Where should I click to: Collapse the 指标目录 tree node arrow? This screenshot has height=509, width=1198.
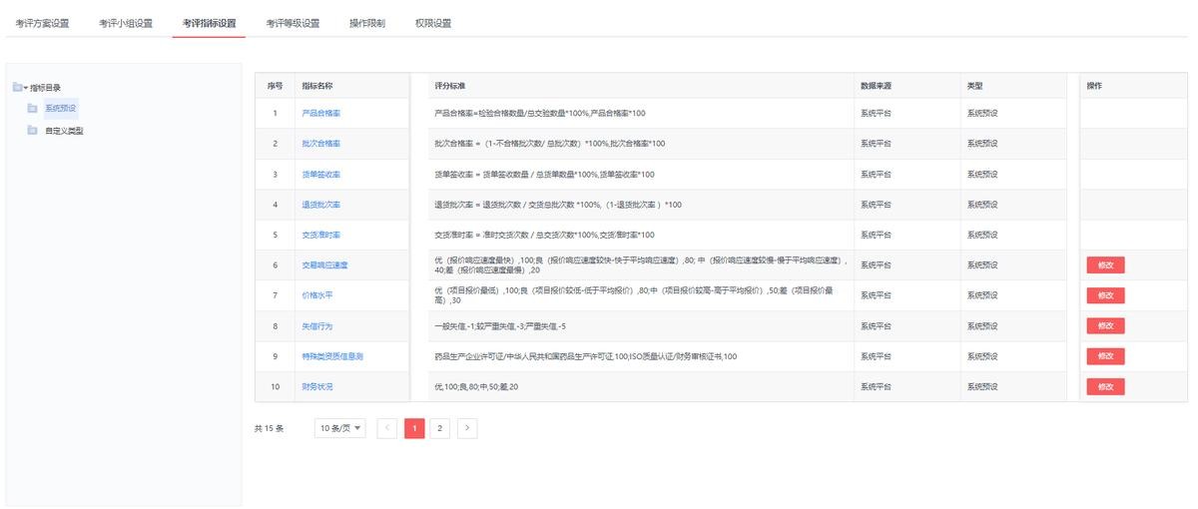point(26,88)
